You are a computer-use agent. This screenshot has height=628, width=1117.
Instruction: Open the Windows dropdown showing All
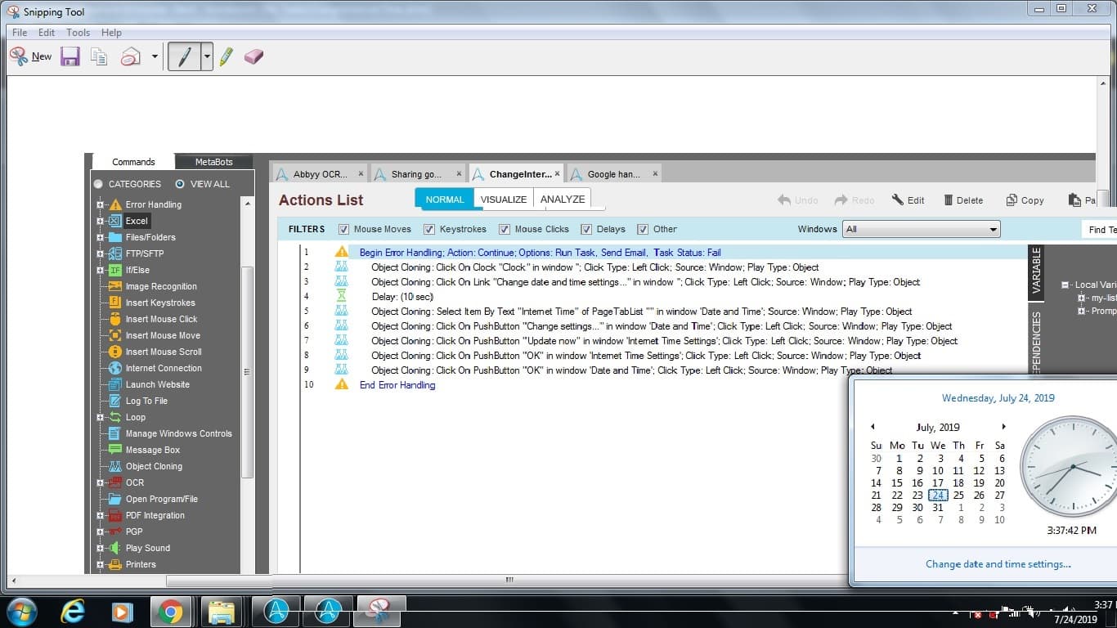[x=922, y=229]
